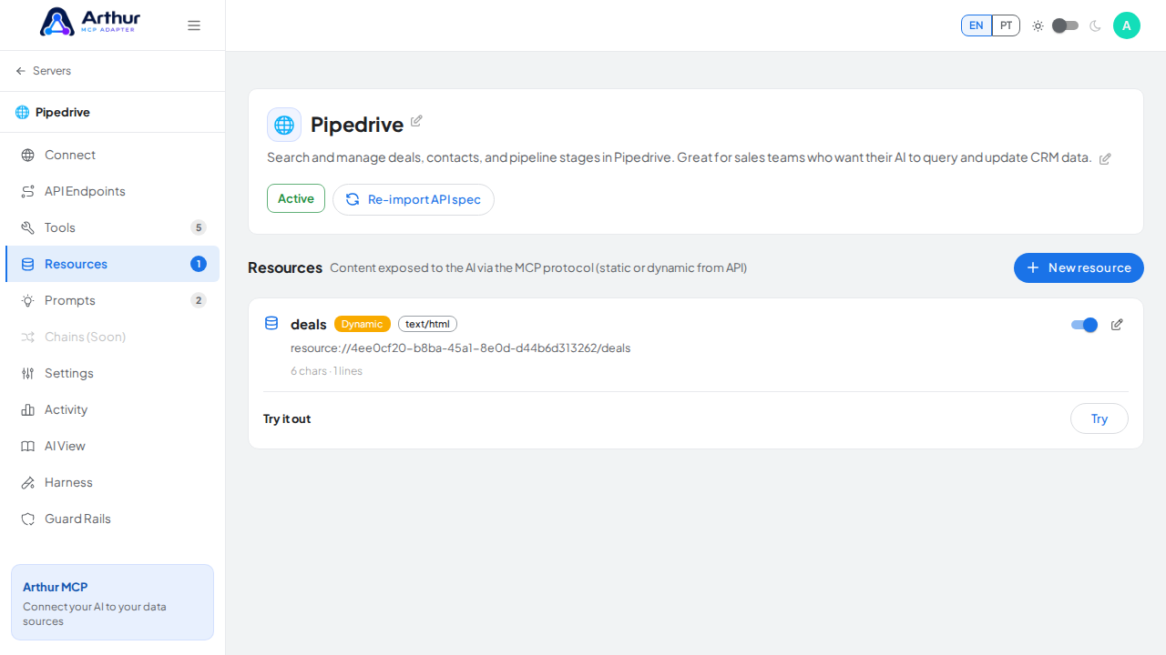Image resolution: width=1166 pixels, height=655 pixels.
Task: Open the Connect section
Action: 113,155
